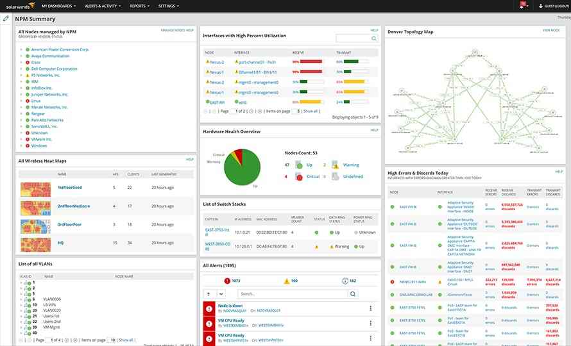The image size is (571, 346).
Task: Click the SolarWinds logo
Action: point(21,6)
